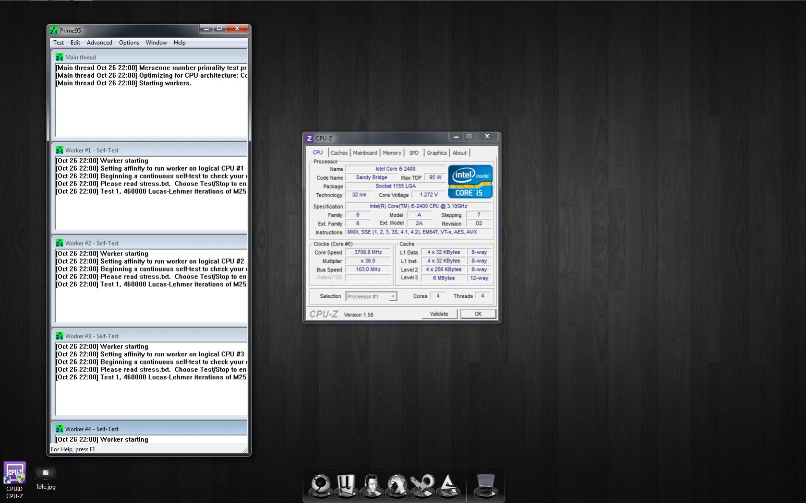Click the Worker #3 Self-Test window icon

pos(59,336)
